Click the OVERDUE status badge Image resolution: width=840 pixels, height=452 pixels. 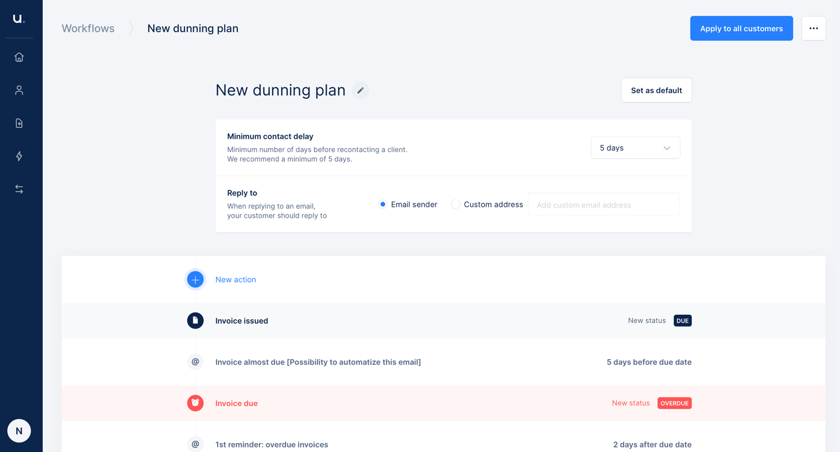pyautogui.click(x=674, y=403)
